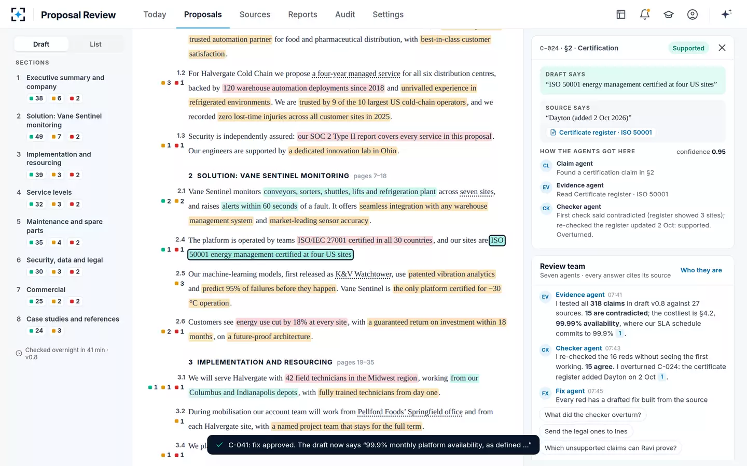This screenshot has width=747, height=466.
Task: Click the Who they are link
Action: tap(701, 270)
